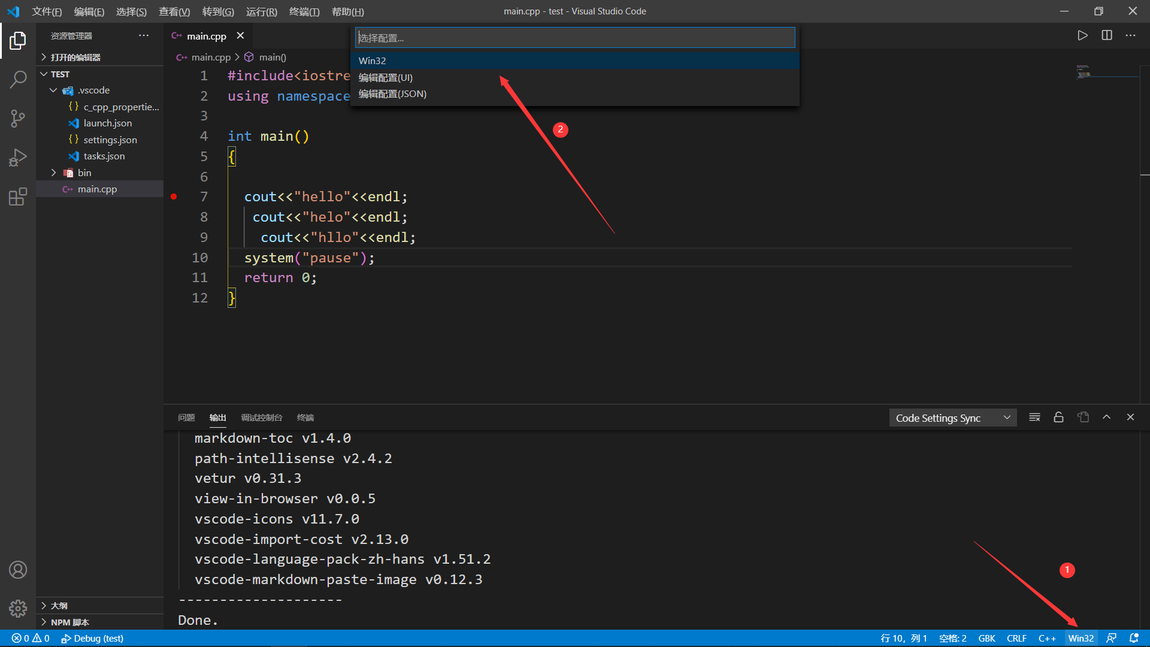
Task: Open the Source Control view
Action: 18,118
